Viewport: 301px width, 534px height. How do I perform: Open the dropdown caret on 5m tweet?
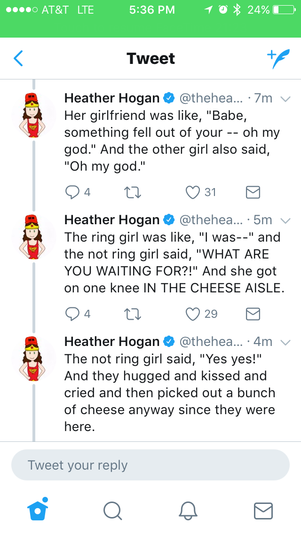point(285,220)
